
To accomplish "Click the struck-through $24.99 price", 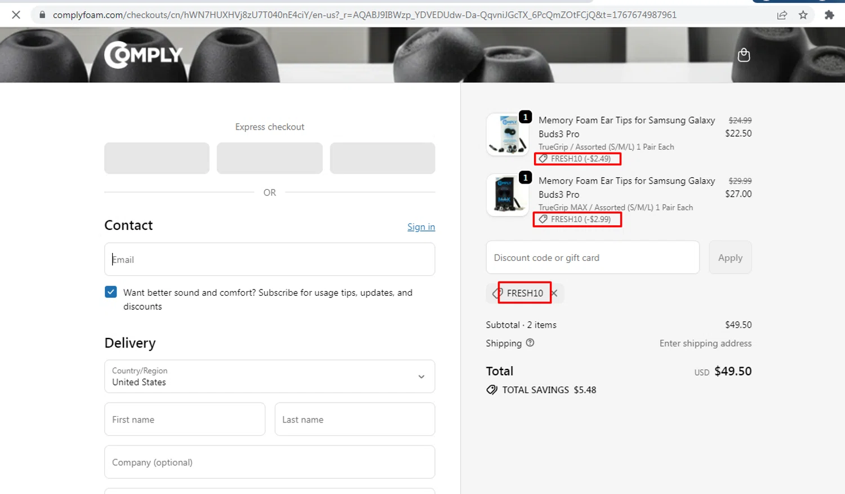I will 740,121.
